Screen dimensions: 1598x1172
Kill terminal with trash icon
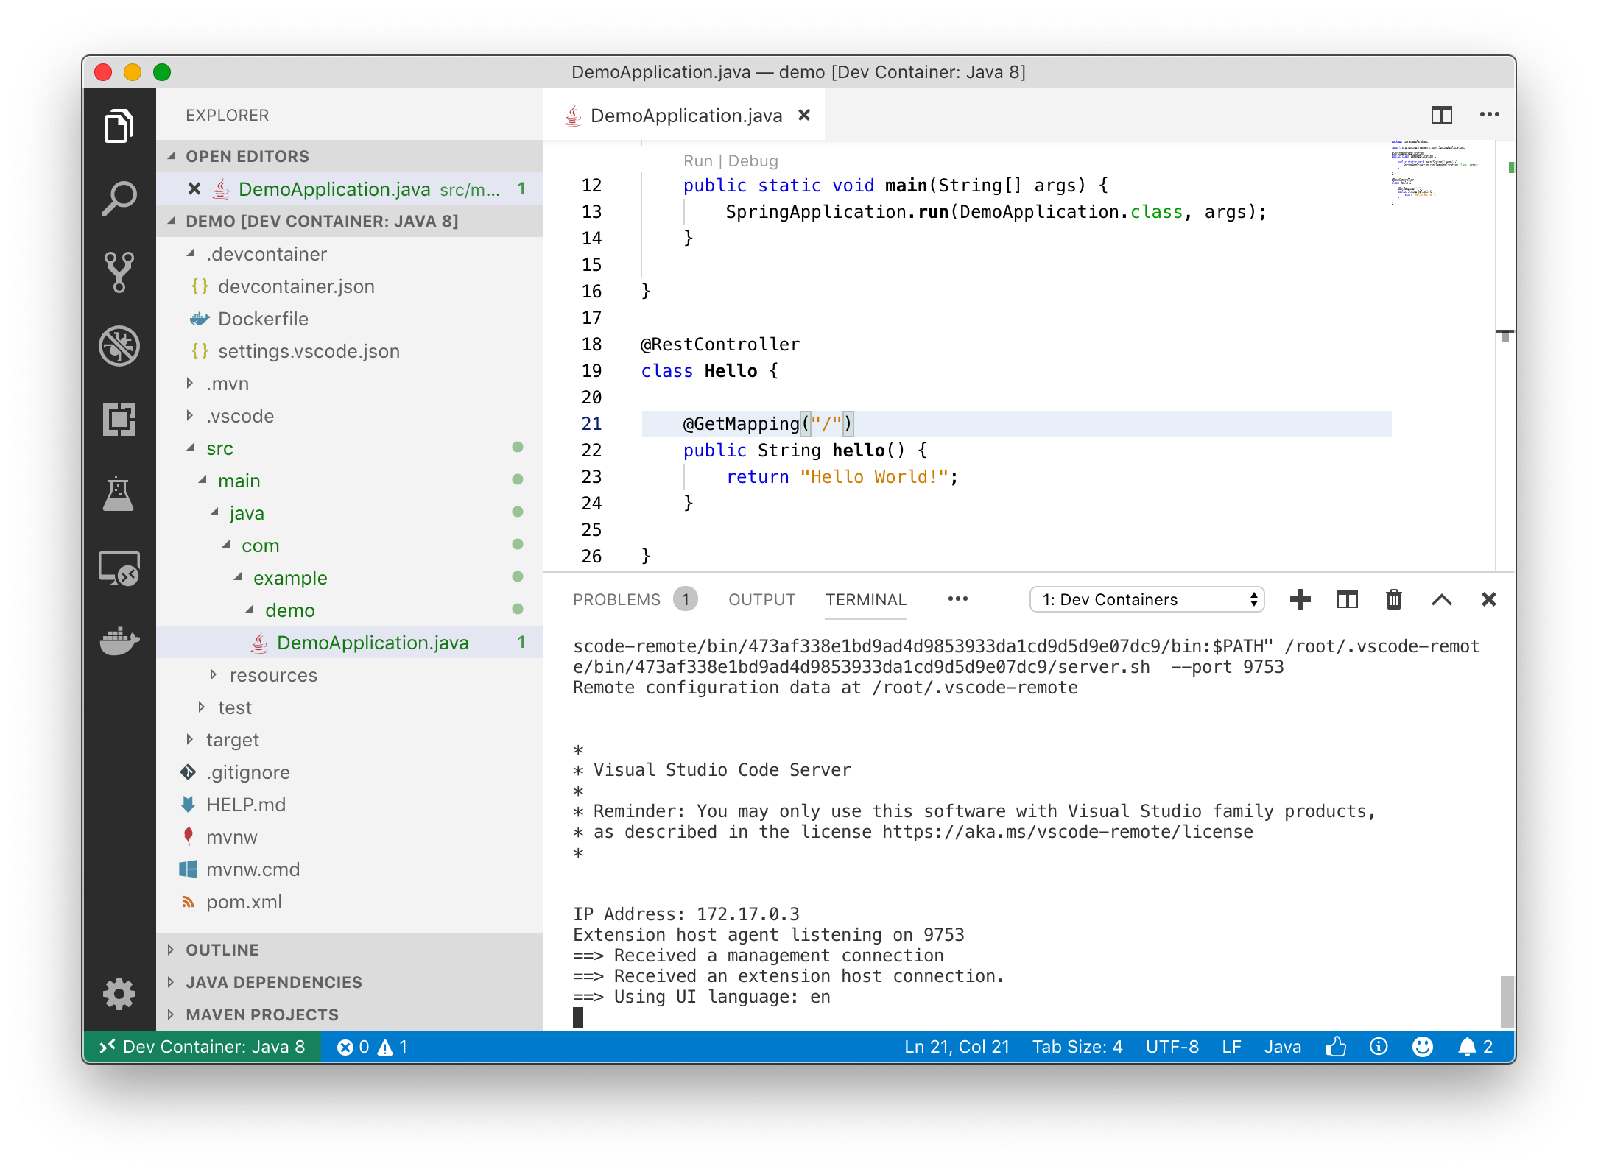[1393, 599]
